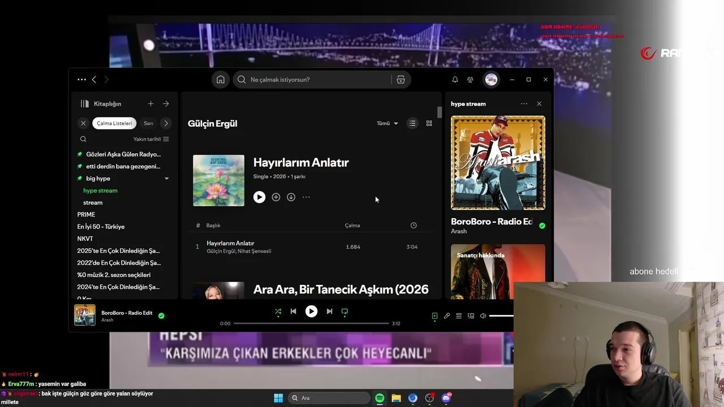Open Gözleri Aşka Gülen Radyo playlist
724x407 pixels.
(123, 154)
